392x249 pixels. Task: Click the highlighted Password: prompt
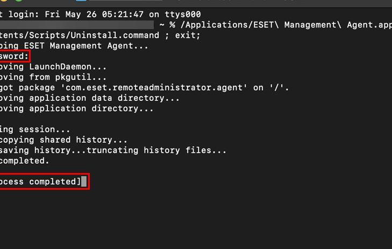(x=14, y=57)
